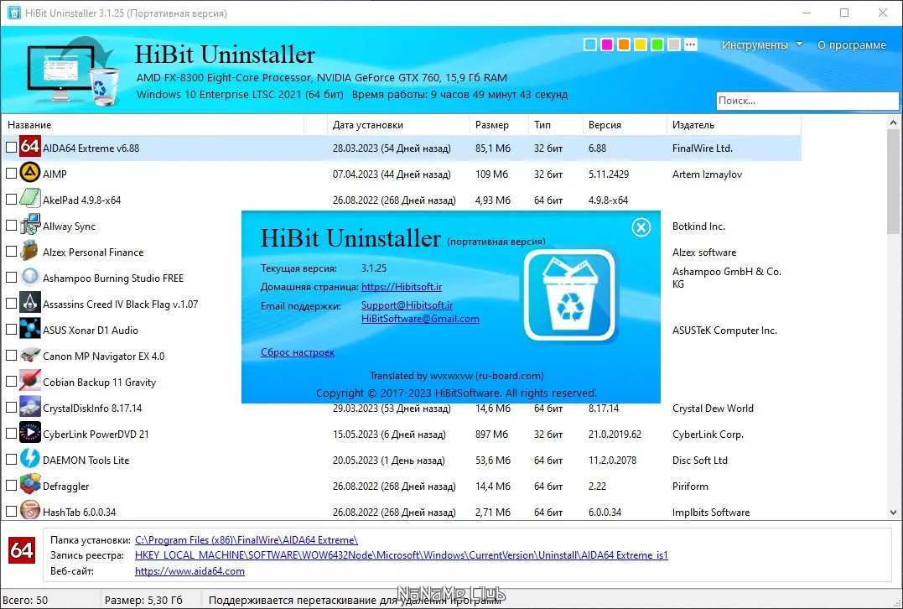This screenshot has width=903, height=609.
Task: Select the blue theme color swatch
Action: tap(590, 44)
